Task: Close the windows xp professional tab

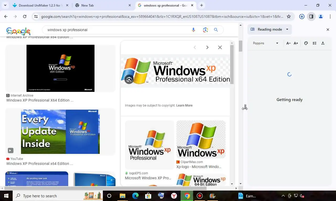Action: (192, 5)
